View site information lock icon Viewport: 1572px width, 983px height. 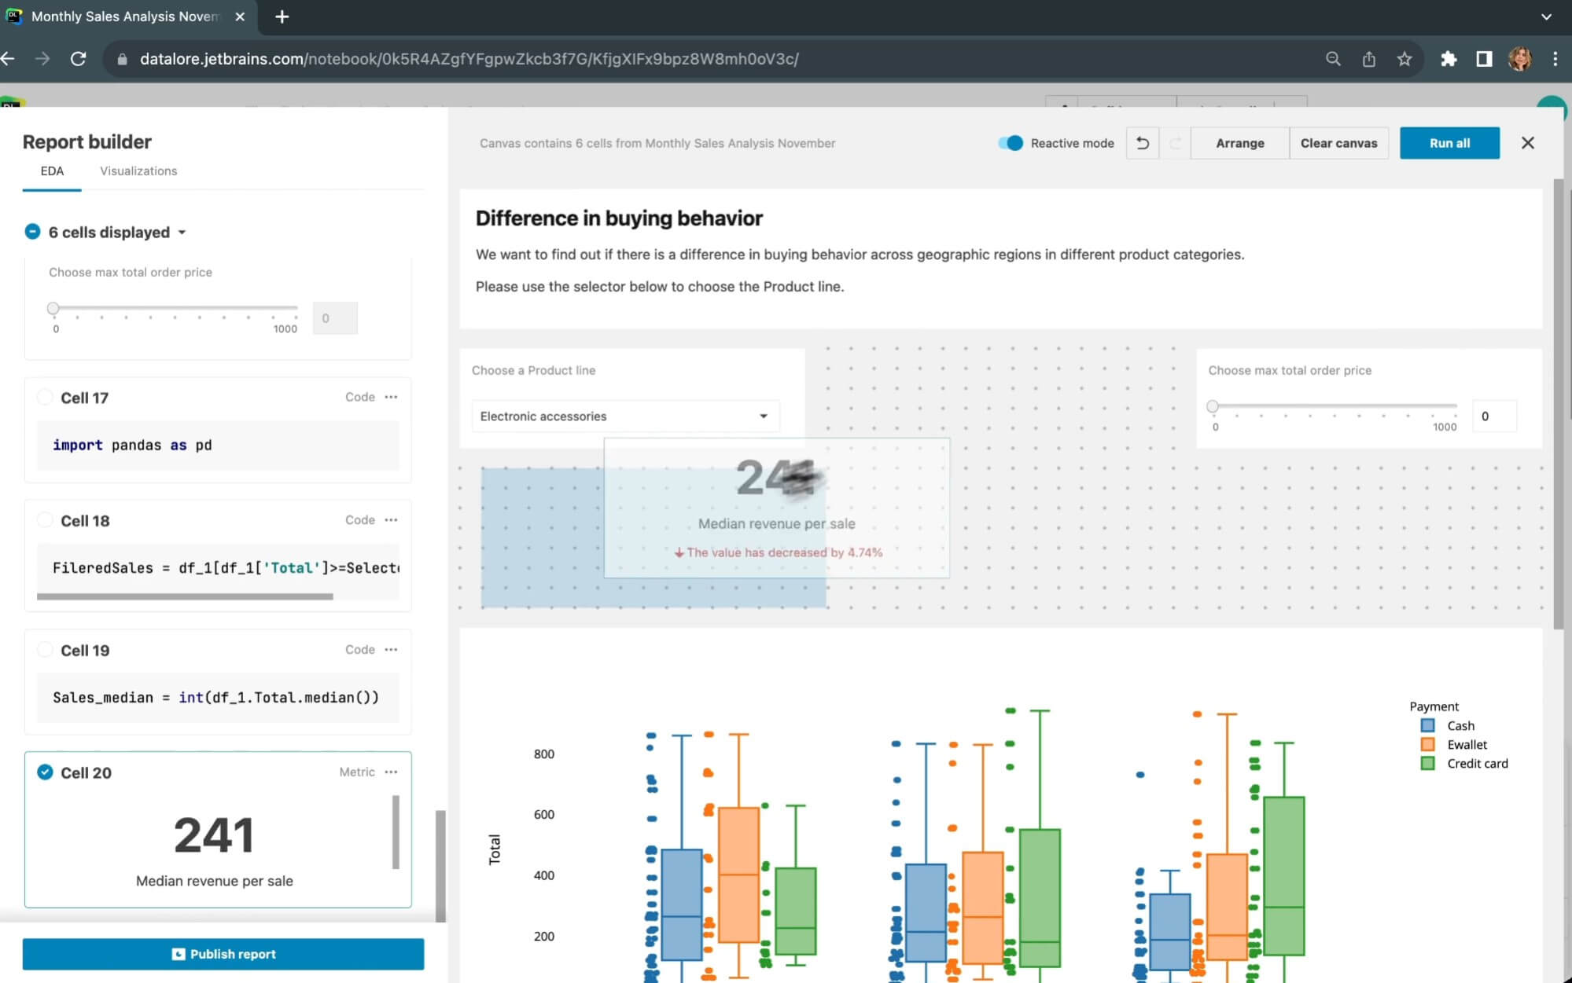point(121,59)
